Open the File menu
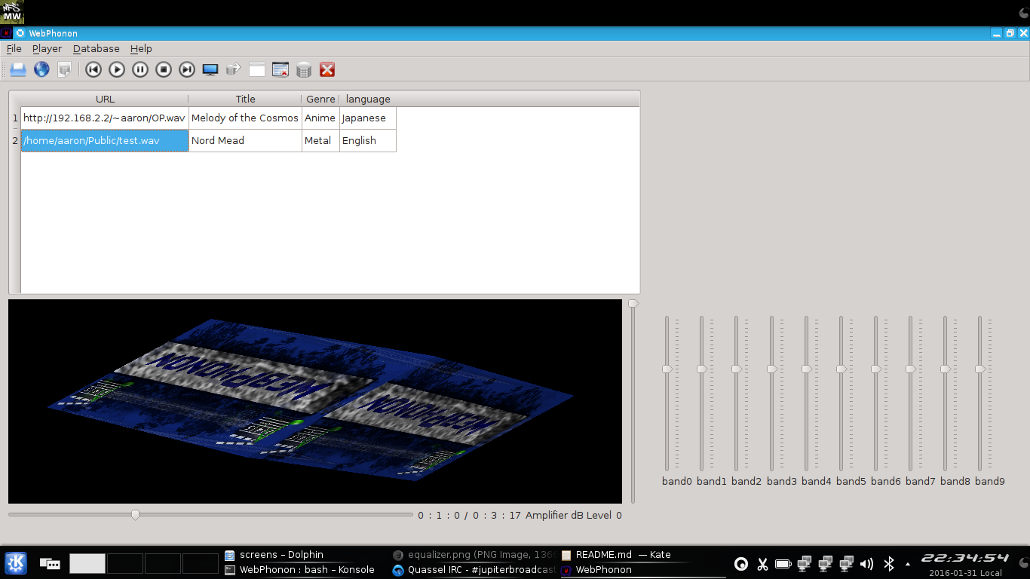Screen dimensions: 1030x579 14,48
